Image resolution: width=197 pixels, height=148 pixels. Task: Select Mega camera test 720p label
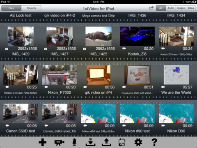[x=98, y=16]
